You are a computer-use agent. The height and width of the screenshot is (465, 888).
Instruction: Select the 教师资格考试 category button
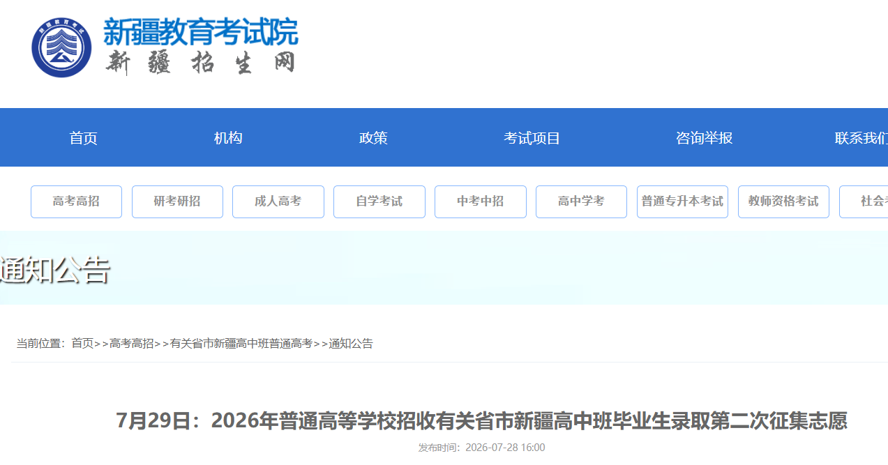(x=783, y=201)
